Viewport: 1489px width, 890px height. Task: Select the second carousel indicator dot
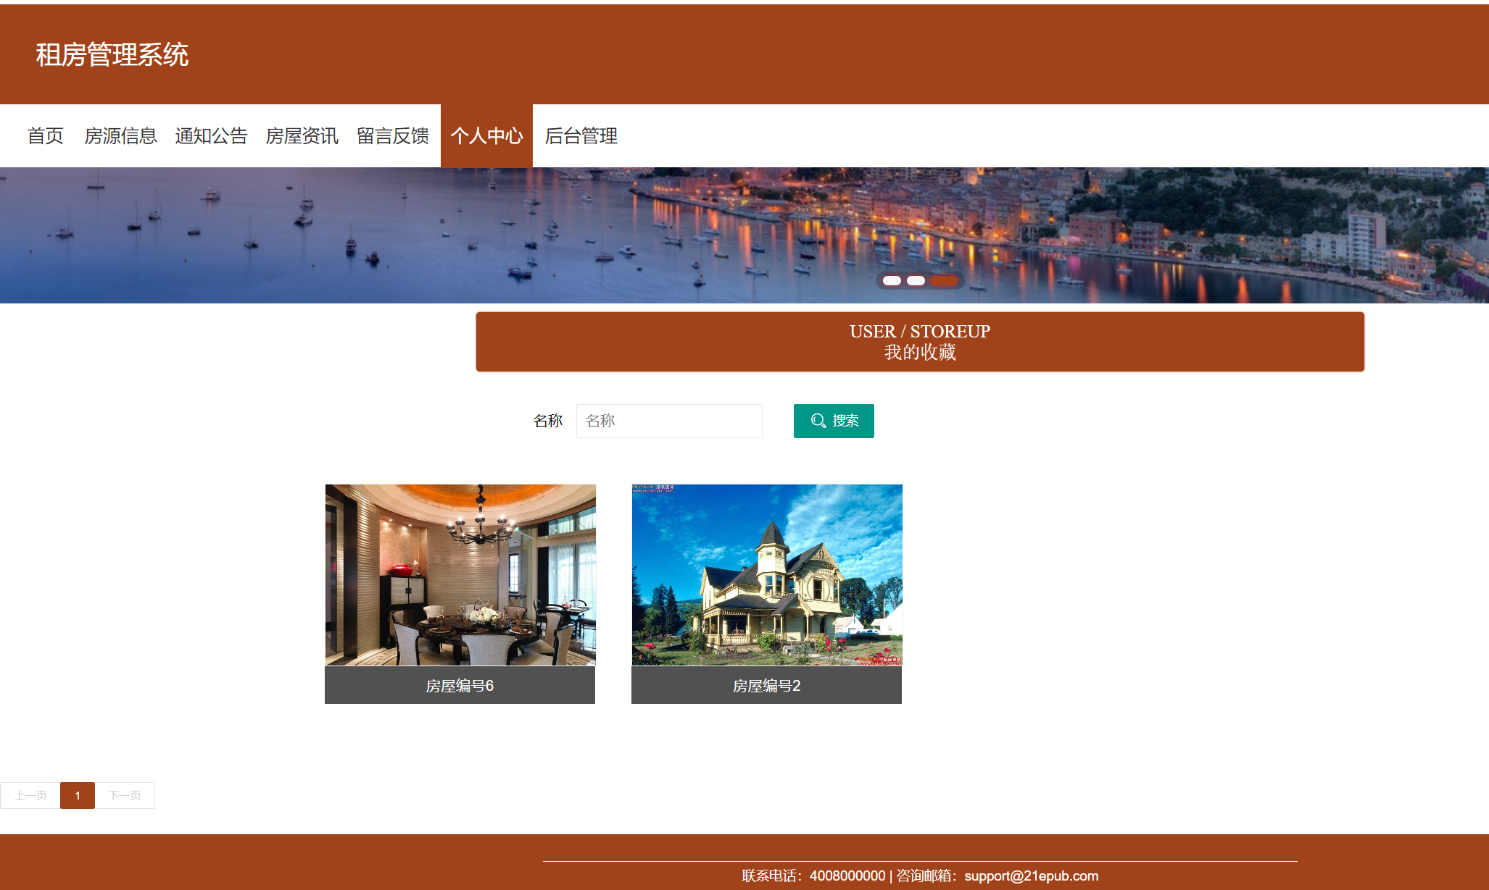click(x=916, y=280)
